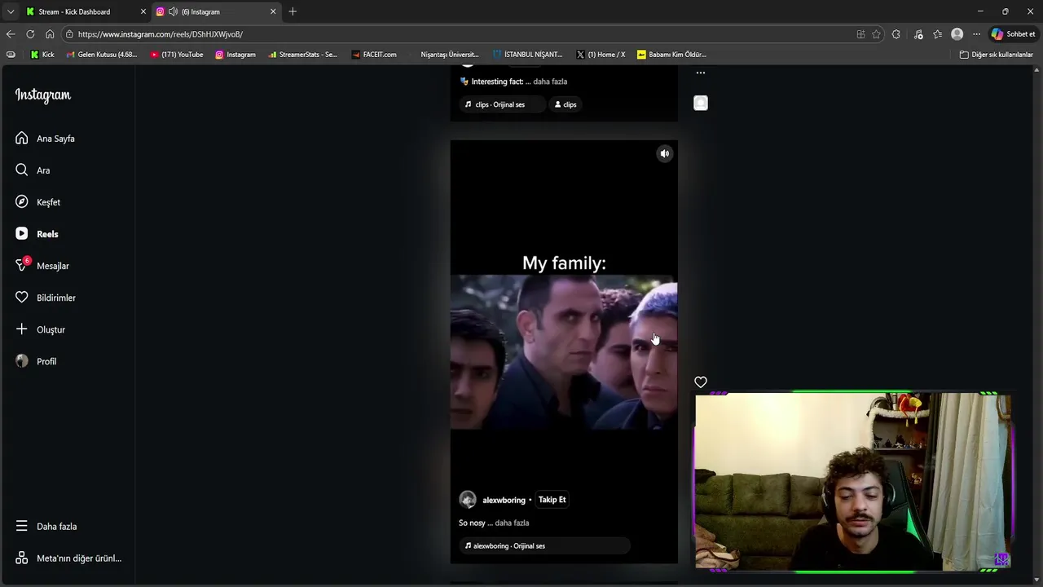Pause the 'My family' reel video

564,351
